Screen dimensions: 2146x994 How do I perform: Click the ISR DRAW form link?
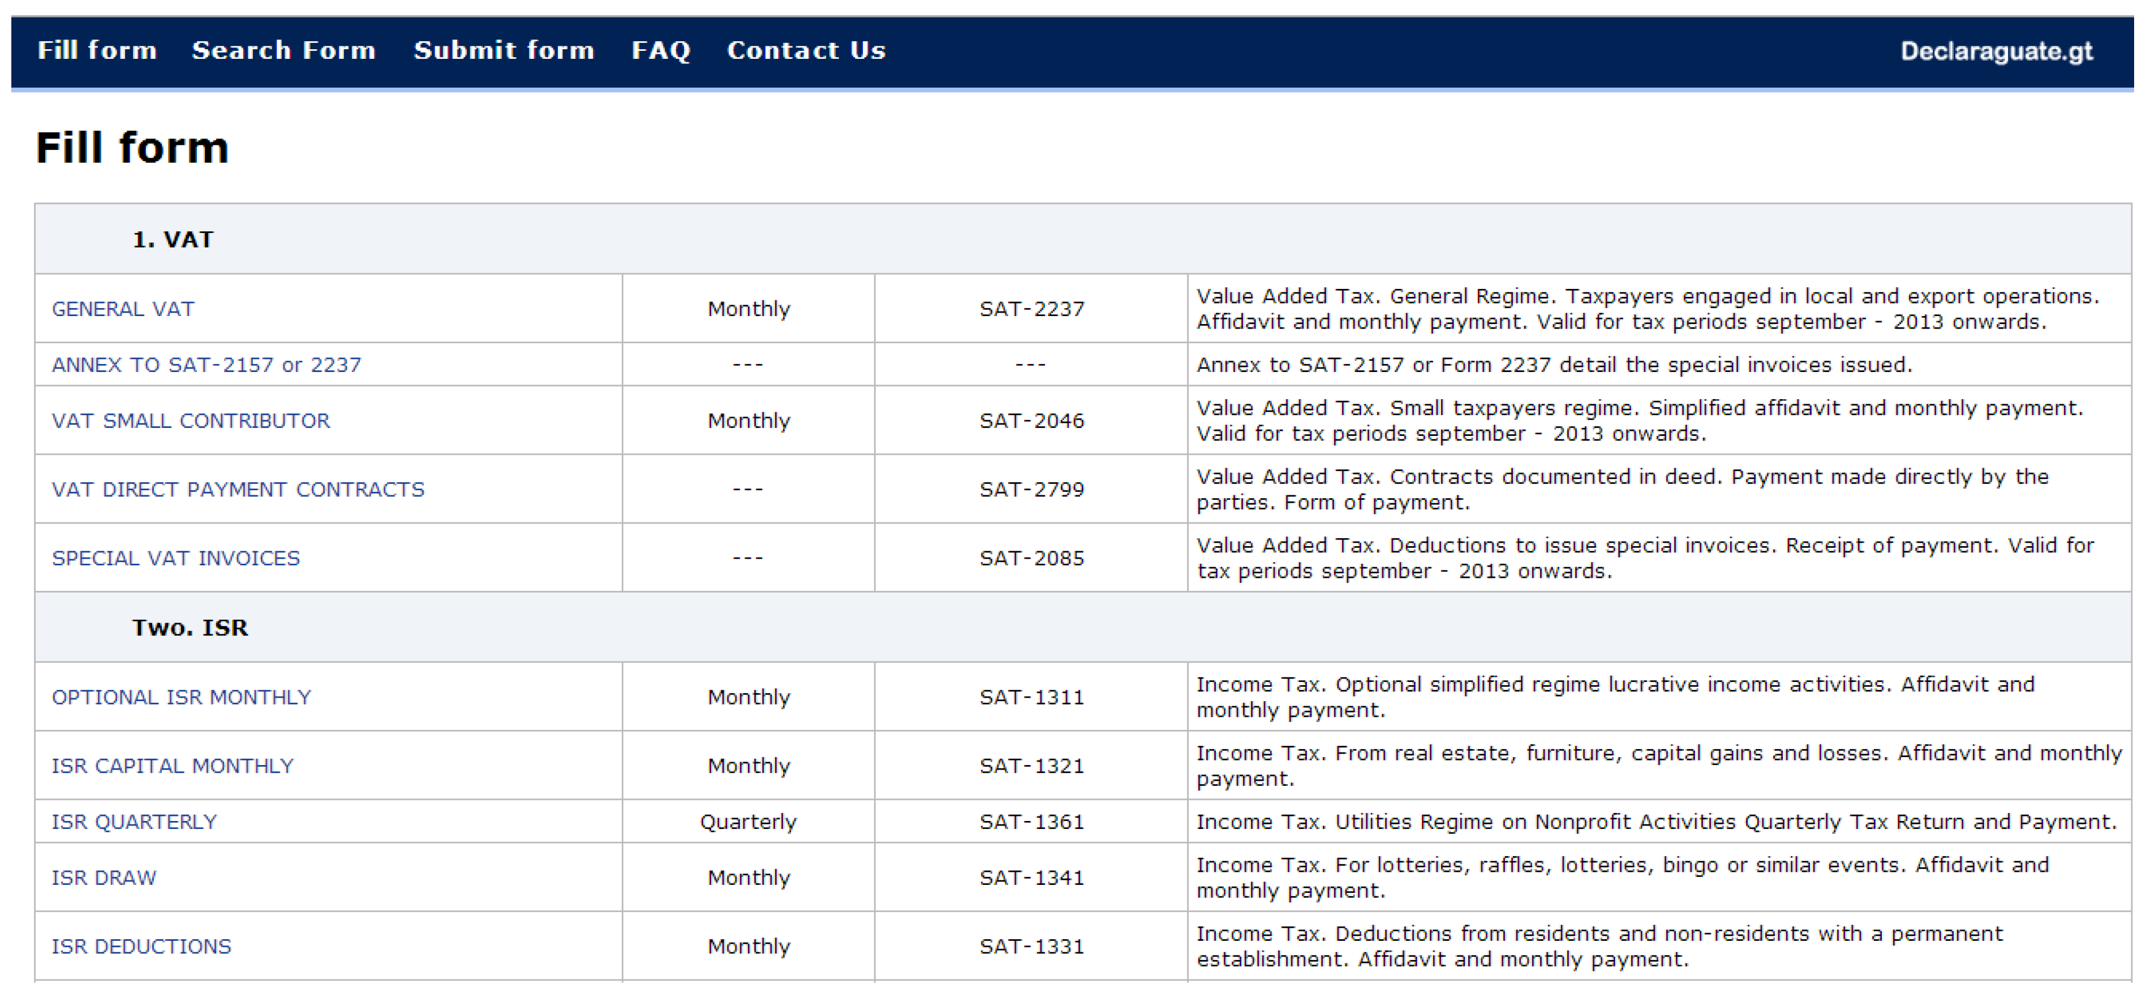(x=104, y=878)
